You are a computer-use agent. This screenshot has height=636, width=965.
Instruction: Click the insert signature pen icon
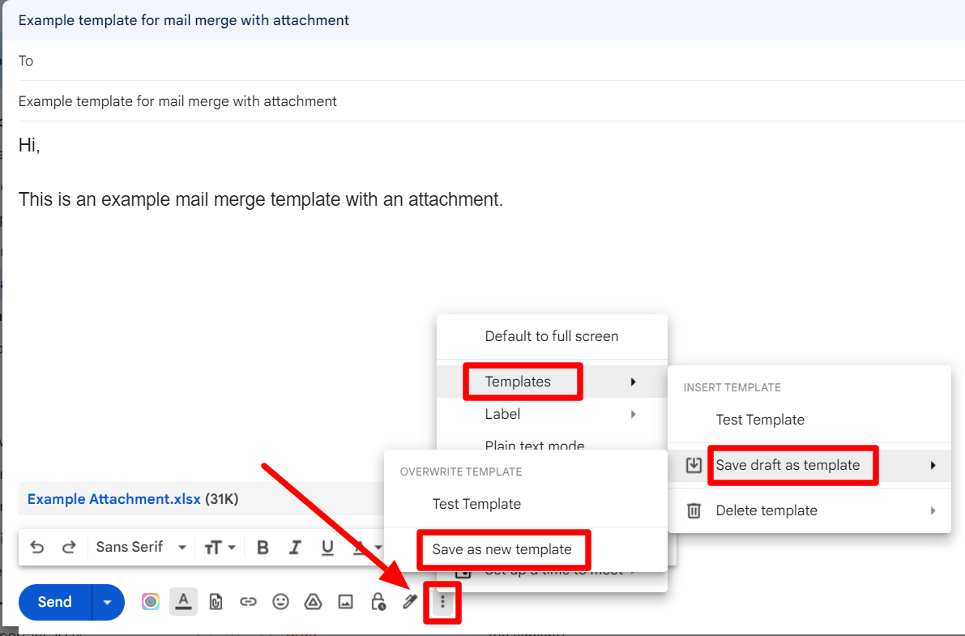tap(410, 601)
